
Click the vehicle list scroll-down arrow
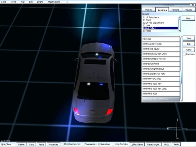181,100
